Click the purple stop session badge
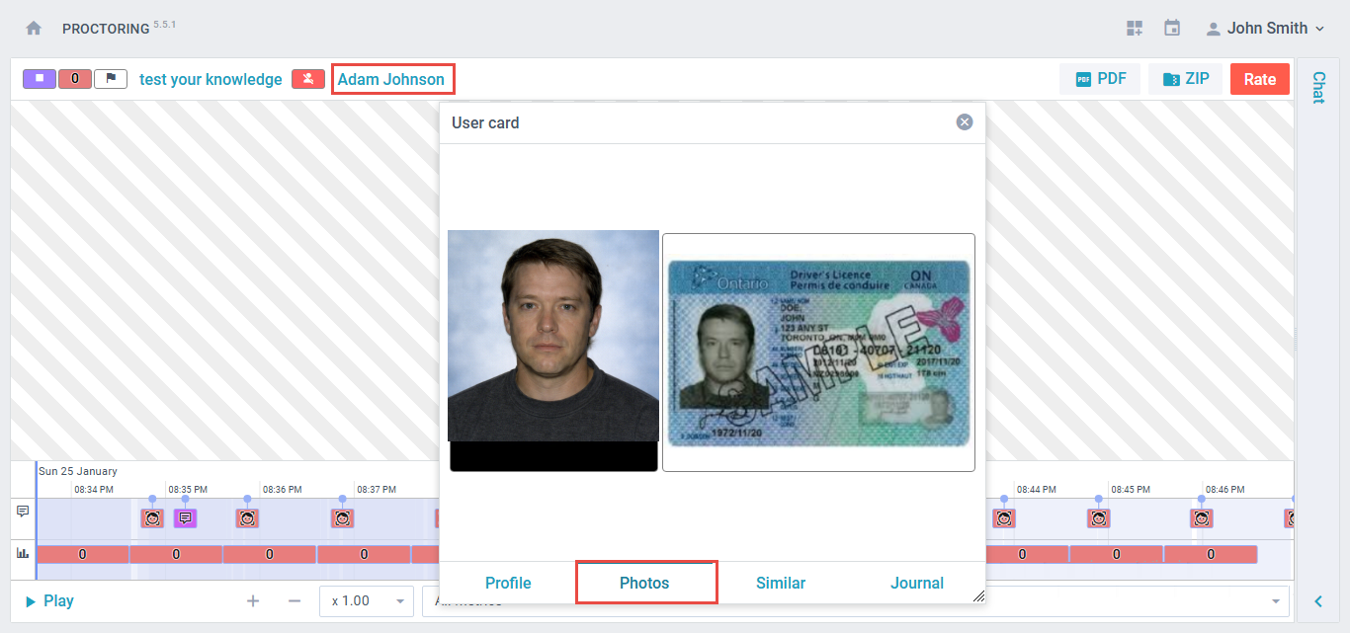The image size is (1350, 633). click(40, 79)
